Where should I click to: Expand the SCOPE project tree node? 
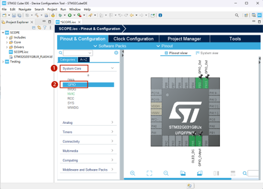click(x=3, y=32)
